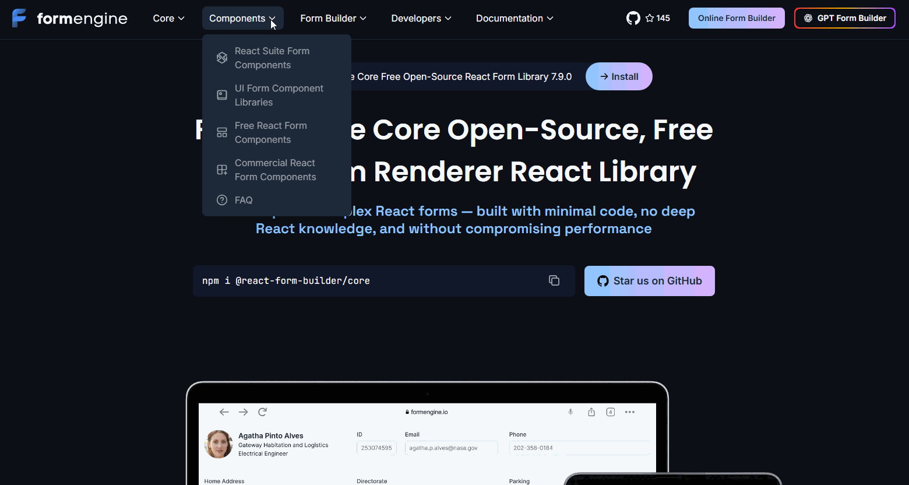Open the Developers dropdown menu
Screen dimensions: 909x485
coord(421,18)
